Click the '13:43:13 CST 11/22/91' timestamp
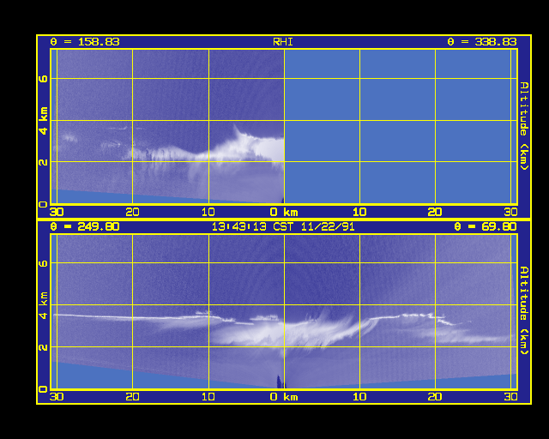549x439 pixels. [283, 227]
